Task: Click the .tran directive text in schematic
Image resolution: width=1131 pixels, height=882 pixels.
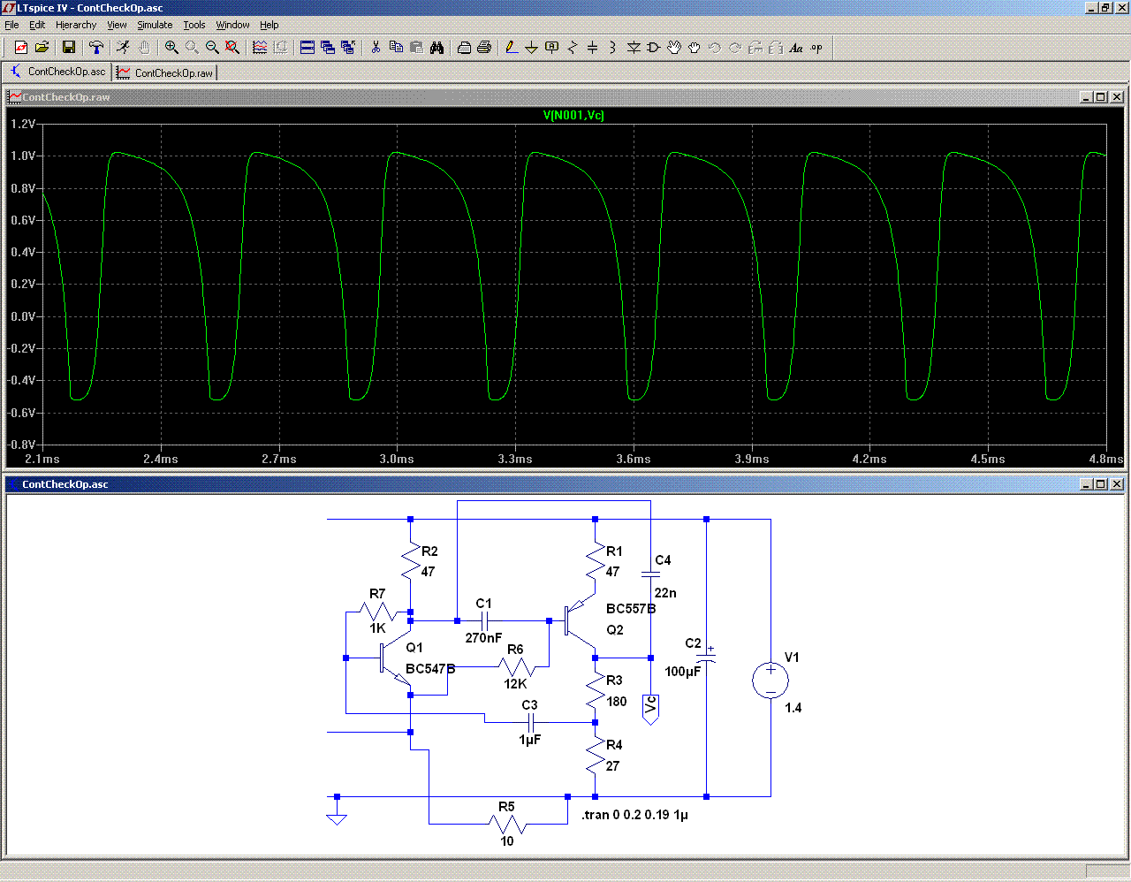Action: click(x=634, y=815)
